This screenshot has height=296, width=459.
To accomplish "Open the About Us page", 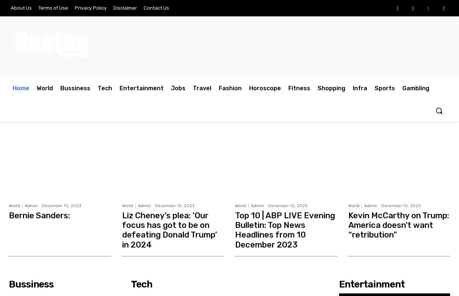I will click(21, 8).
